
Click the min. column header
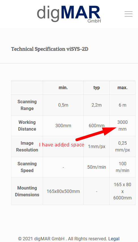click(x=63, y=88)
